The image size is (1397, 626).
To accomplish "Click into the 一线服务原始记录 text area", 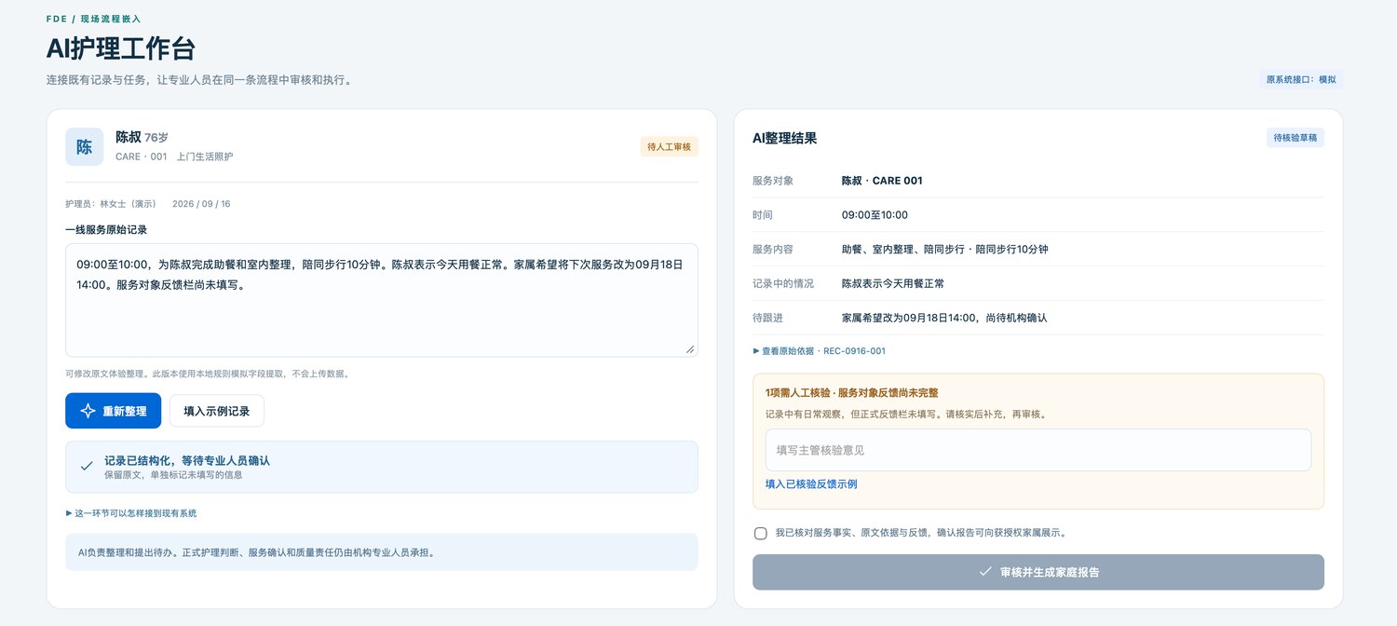I will coord(382,300).
